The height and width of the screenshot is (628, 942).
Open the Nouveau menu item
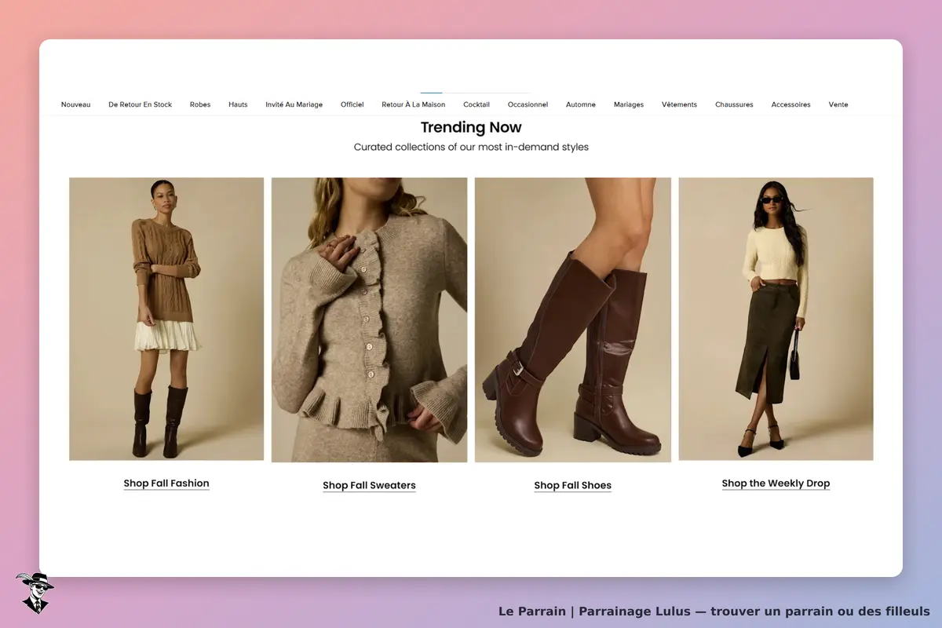75,104
